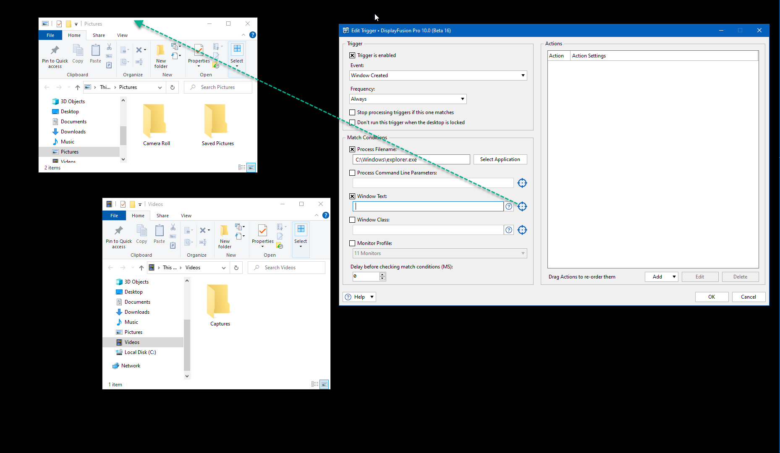Click the Select Application button
The image size is (780, 453).
pos(500,159)
